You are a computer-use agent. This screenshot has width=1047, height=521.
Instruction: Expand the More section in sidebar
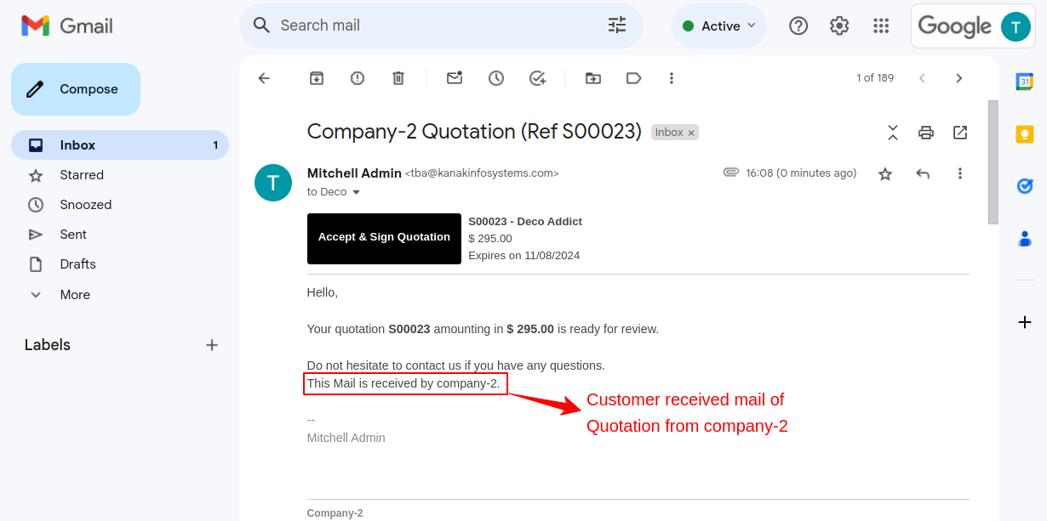pyautogui.click(x=74, y=294)
